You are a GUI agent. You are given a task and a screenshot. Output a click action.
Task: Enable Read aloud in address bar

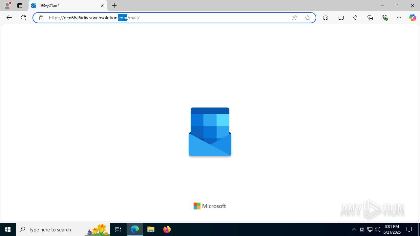coord(295,18)
